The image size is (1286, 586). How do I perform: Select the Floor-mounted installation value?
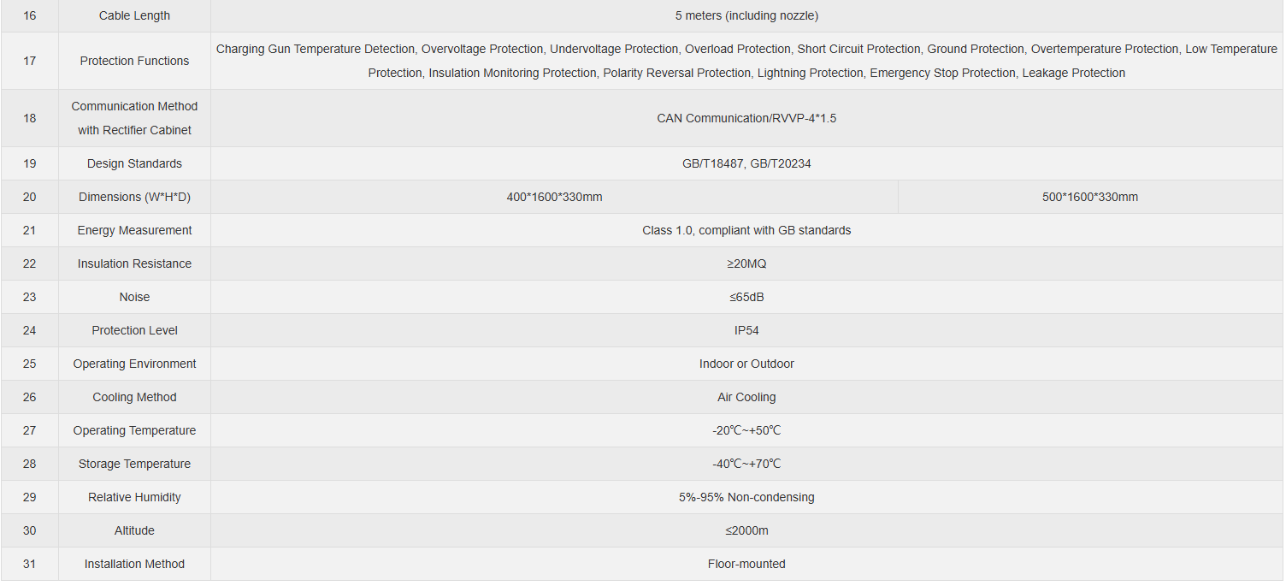(x=746, y=564)
